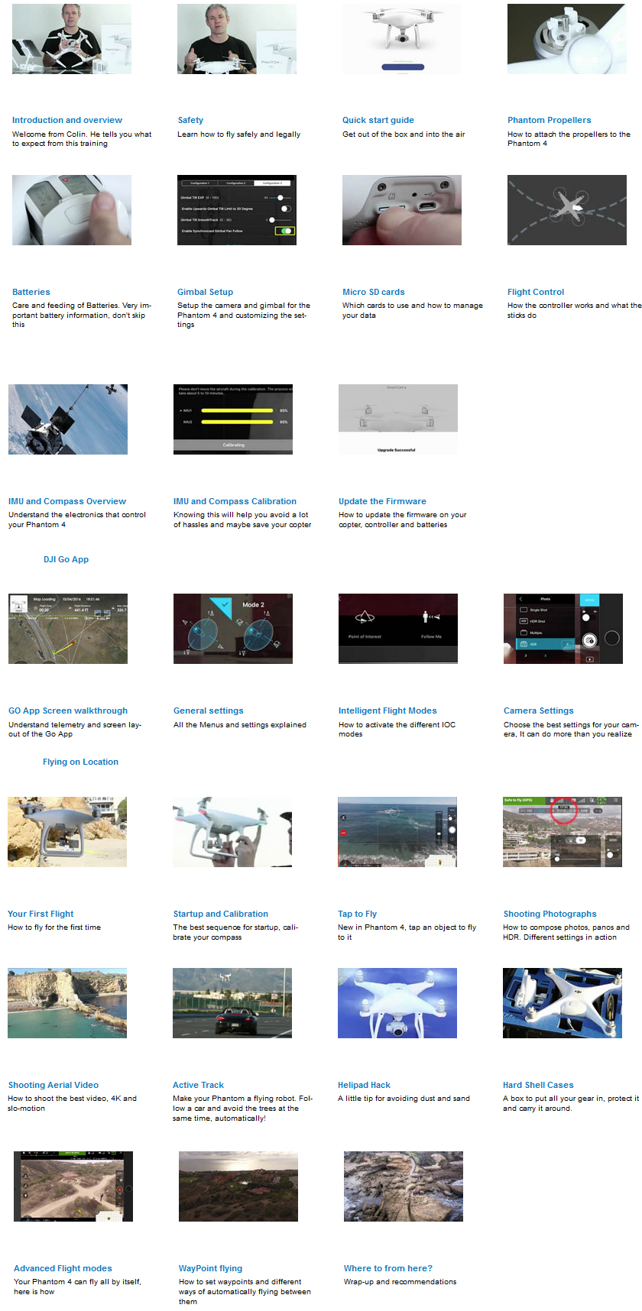Open the WayPoint flying link
This screenshot has height=1311, width=642.
coord(211,1268)
